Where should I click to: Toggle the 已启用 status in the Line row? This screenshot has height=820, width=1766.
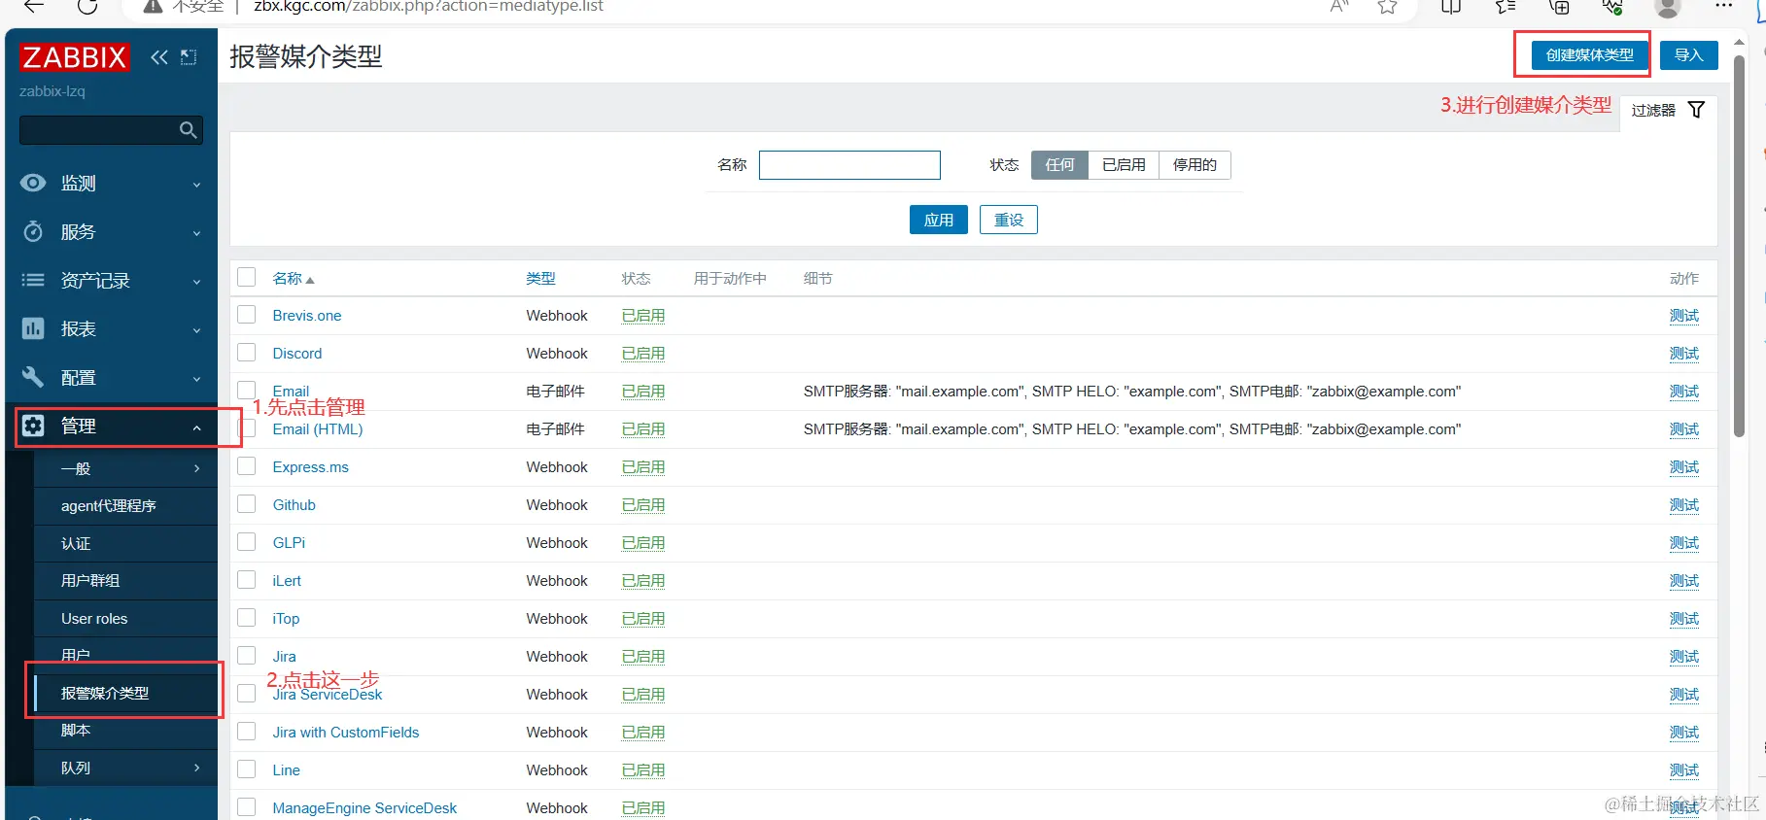pos(643,770)
